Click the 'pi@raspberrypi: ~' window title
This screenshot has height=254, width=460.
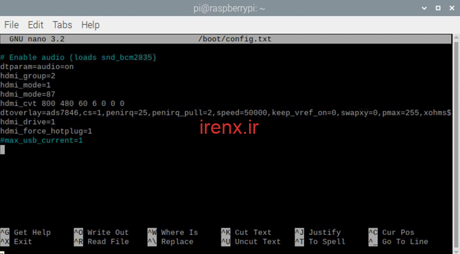[229, 9]
